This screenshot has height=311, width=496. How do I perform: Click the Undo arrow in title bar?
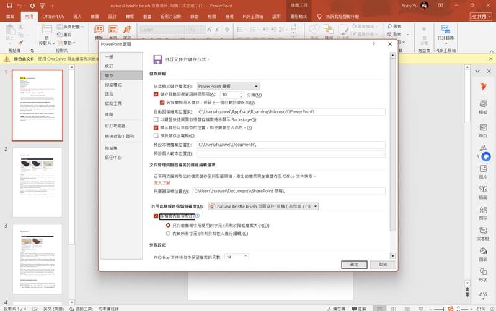coord(19,6)
